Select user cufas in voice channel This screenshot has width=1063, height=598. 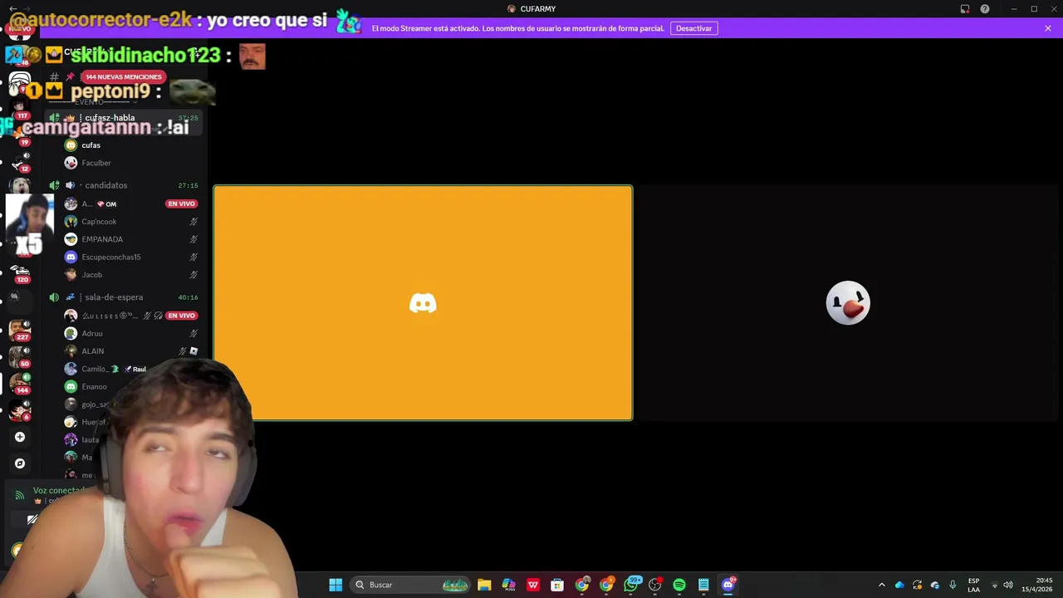click(91, 145)
